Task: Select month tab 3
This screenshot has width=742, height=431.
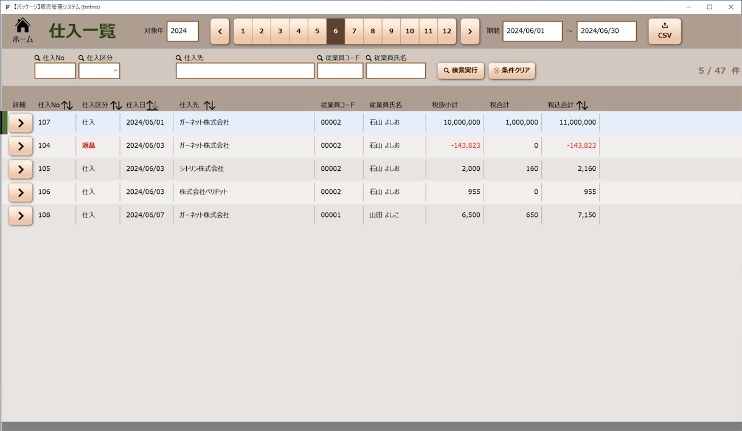Action: coord(280,31)
